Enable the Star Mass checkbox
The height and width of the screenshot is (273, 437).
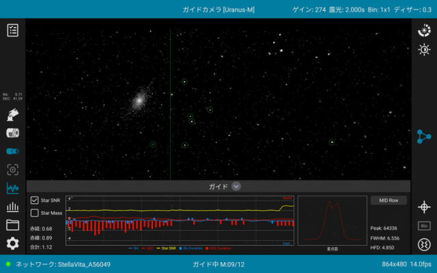pyautogui.click(x=35, y=213)
